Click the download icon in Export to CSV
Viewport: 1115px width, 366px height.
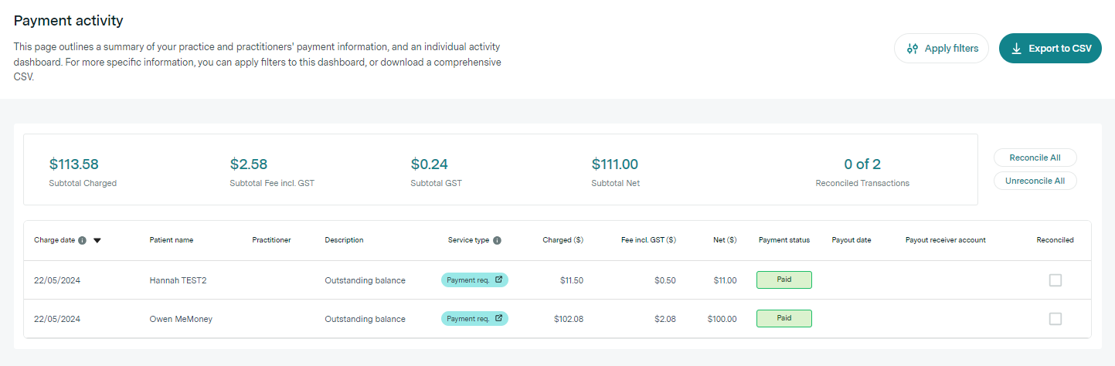1016,49
